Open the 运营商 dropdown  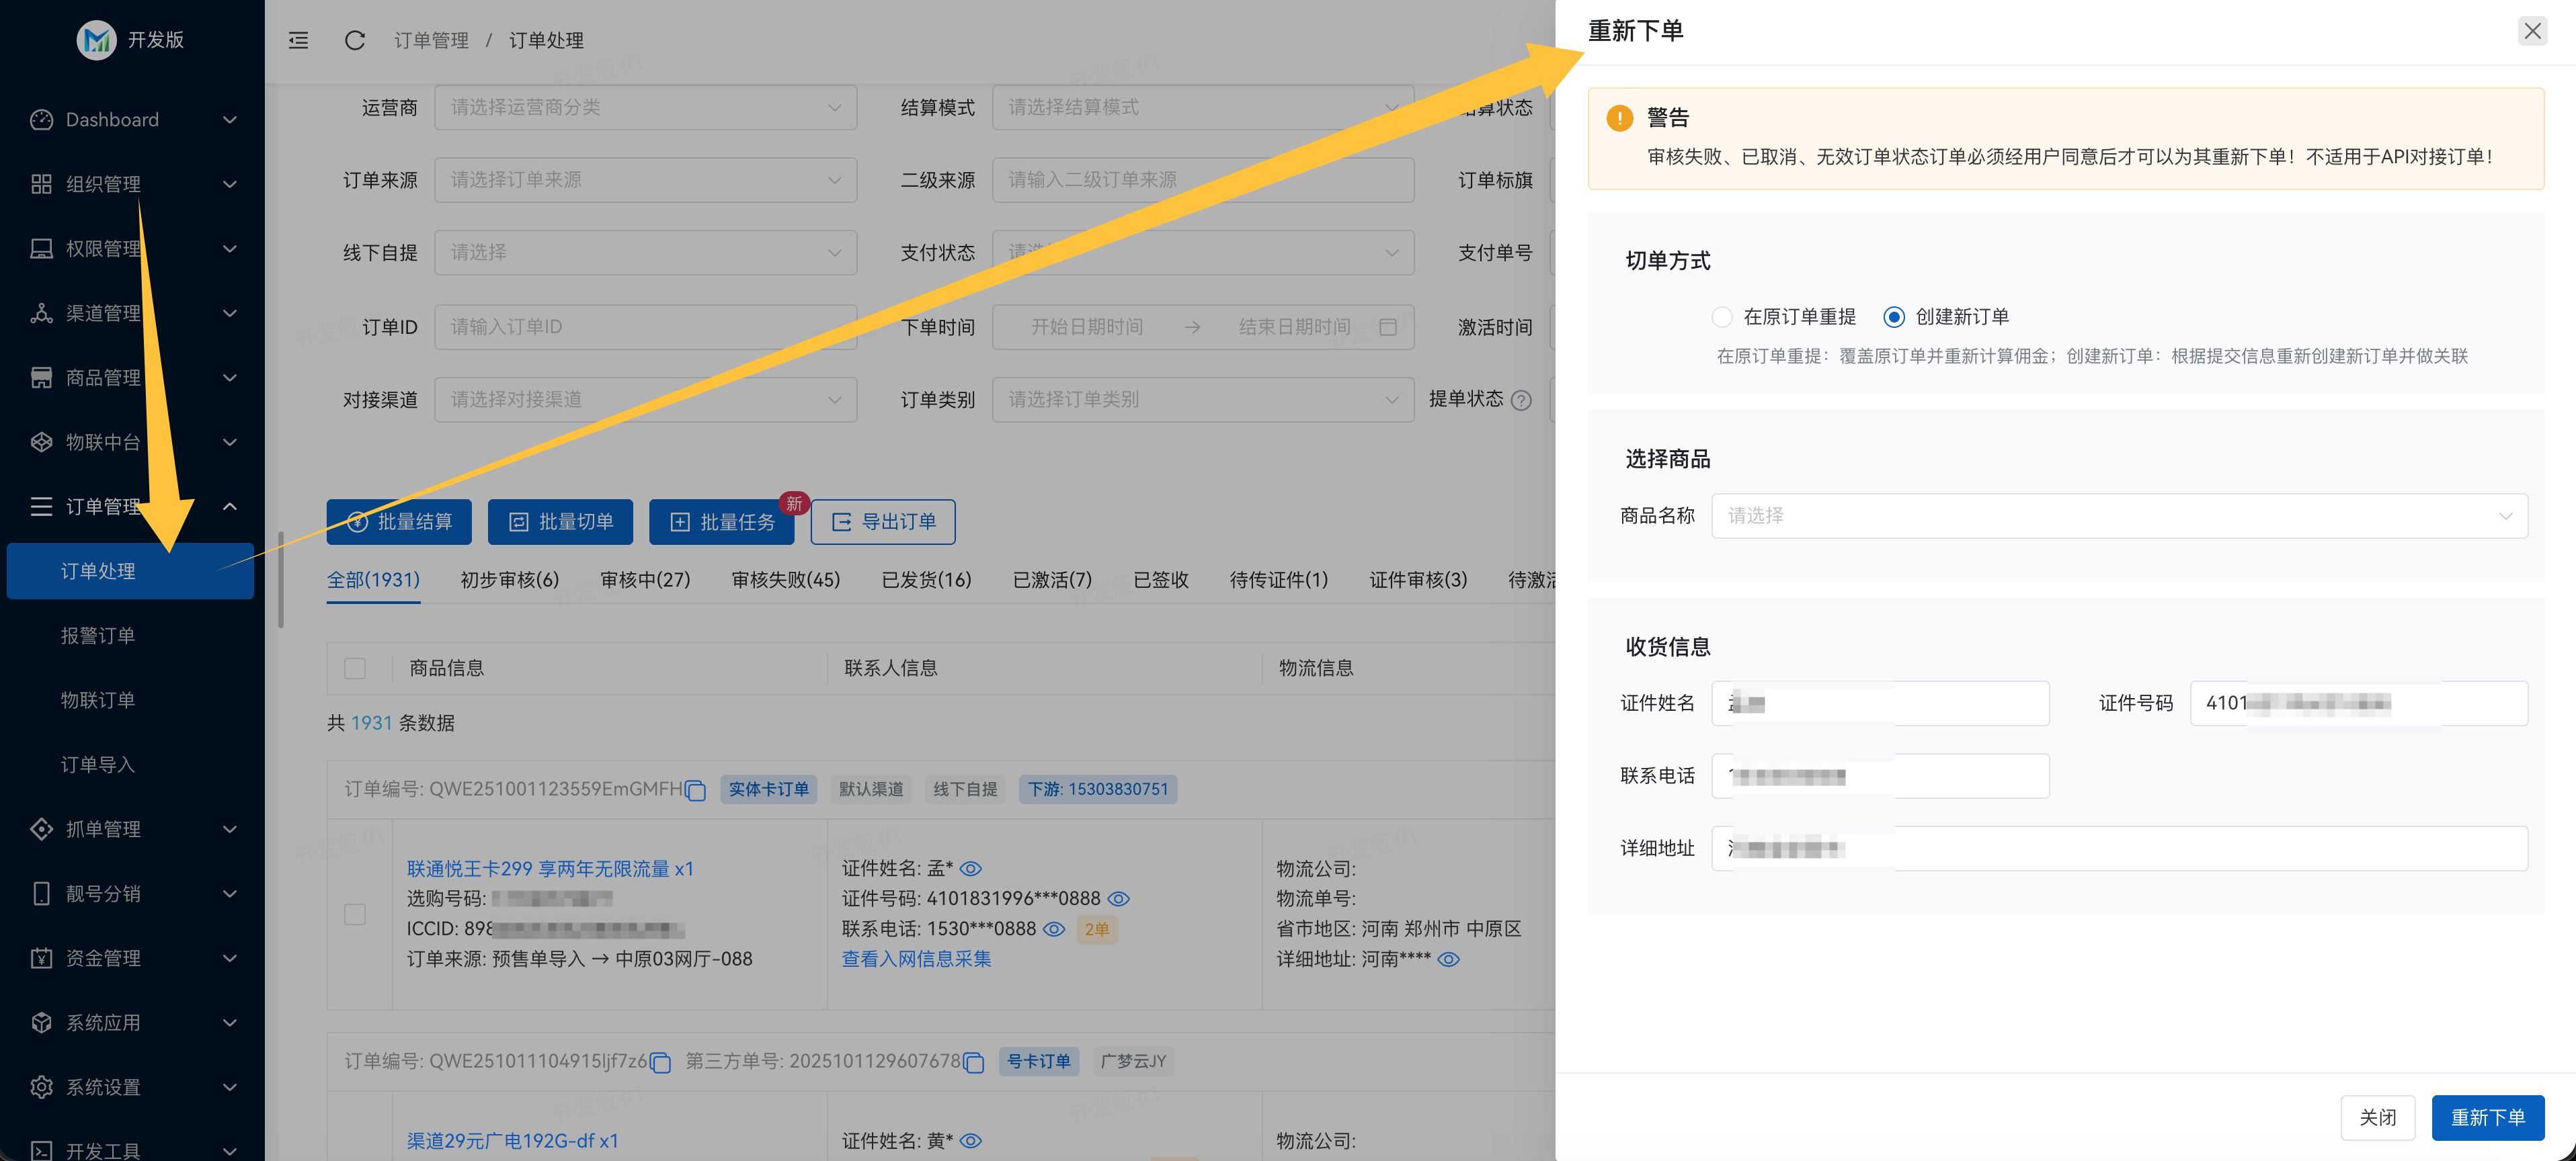point(645,107)
